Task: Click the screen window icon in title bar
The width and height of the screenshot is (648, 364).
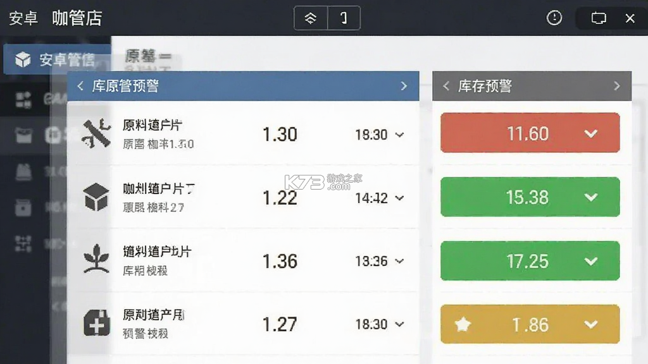Action: 599,18
